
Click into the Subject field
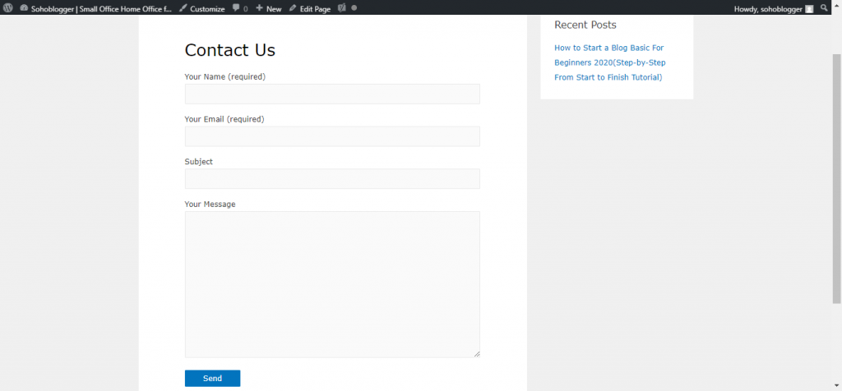pyautogui.click(x=331, y=179)
